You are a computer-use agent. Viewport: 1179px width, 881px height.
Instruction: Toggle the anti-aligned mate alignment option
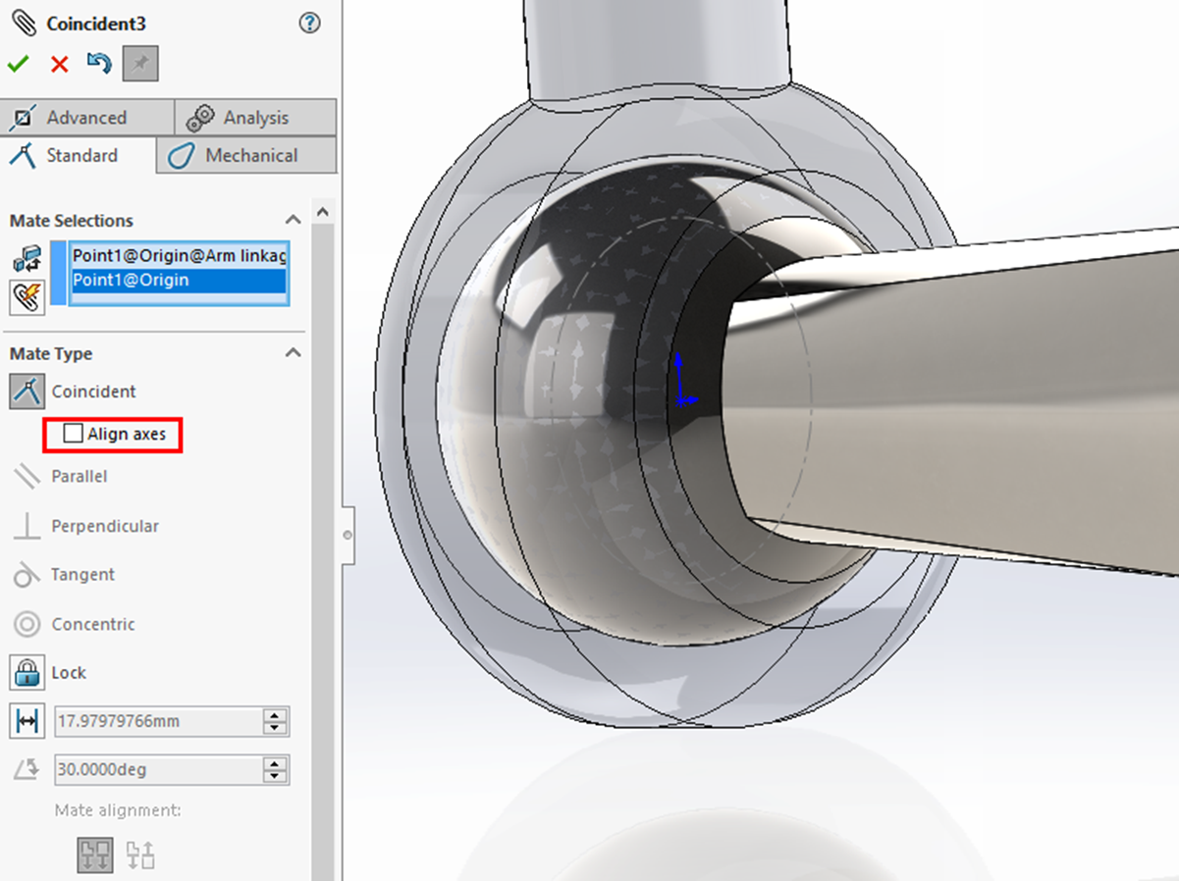(x=139, y=854)
